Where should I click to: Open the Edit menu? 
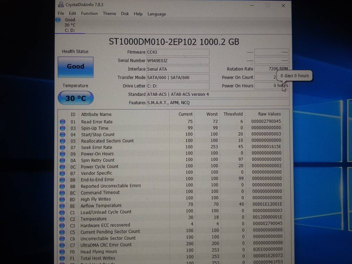pos(72,13)
